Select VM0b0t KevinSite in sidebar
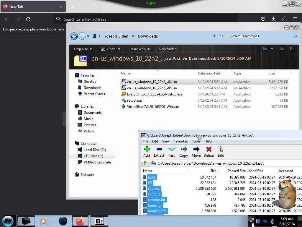Viewport: 302px width, 227px height. coord(97,162)
